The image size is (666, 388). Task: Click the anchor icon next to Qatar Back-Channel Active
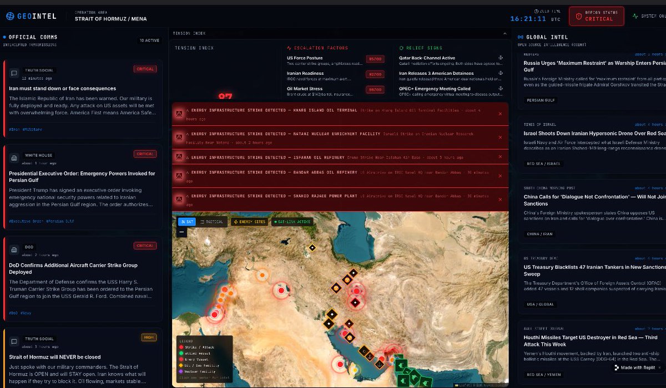tap(500, 58)
